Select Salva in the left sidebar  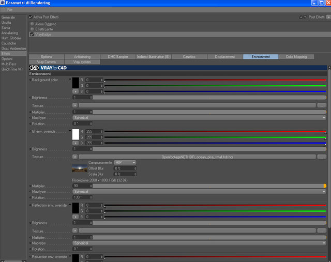(x=6, y=27)
